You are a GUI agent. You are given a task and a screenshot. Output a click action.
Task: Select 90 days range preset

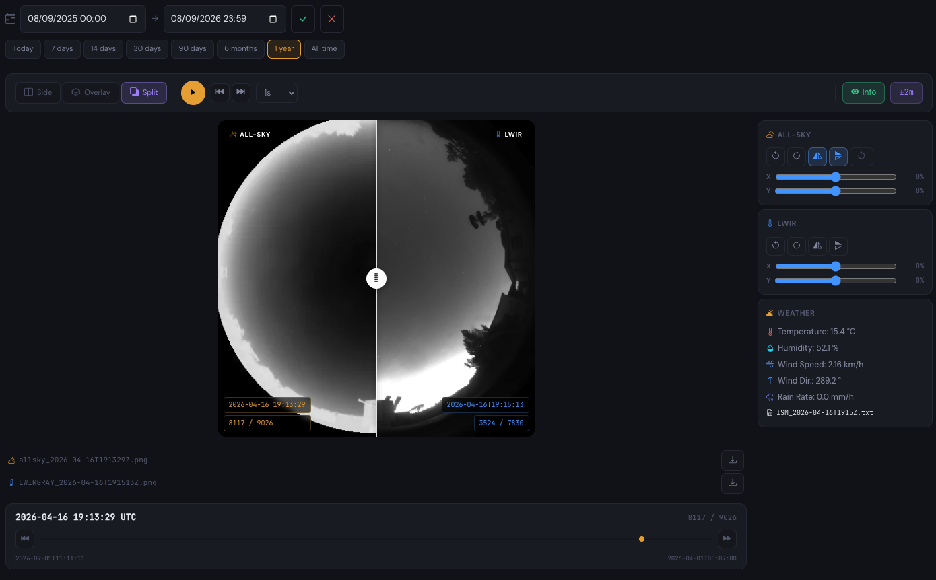[x=193, y=49]
